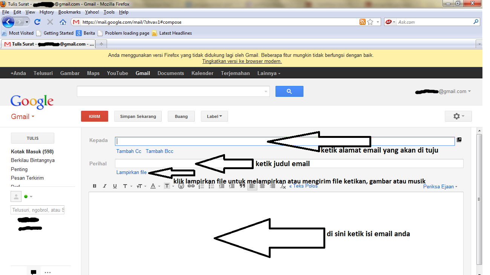Click the chat bubble icon at bottom
This screenshot has height=275, width=490.
click(x=33, y=272)
